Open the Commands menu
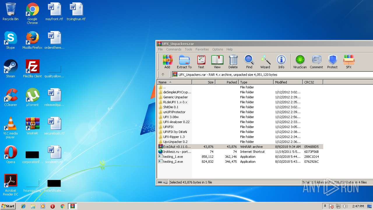The image size is (373, 210). click(174, 49)
